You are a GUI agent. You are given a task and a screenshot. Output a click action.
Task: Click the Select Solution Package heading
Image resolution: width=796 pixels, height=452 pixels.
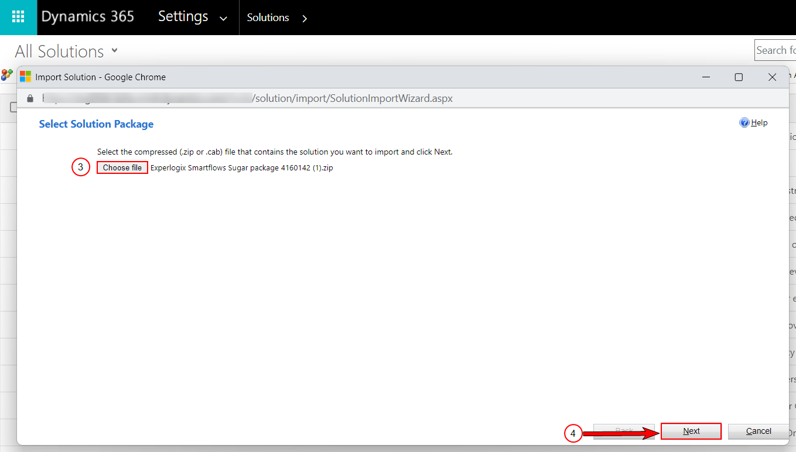pyautogui.click(x=96, y=124)
